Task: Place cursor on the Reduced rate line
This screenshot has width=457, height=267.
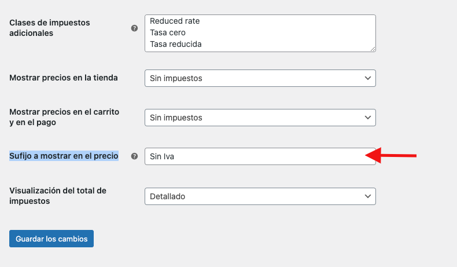Action: (175, 21)
